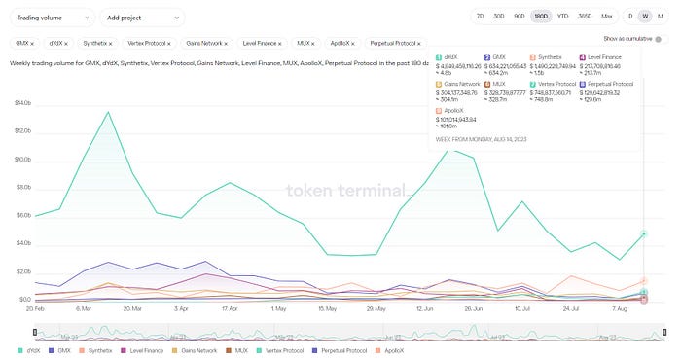Click the $8.0b y-axis label
Image resolution: width=681 pixels, height=359 pixels.
coord(24,188)
